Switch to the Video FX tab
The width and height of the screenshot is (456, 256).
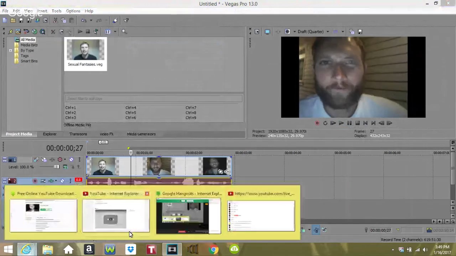coord(107,134)
